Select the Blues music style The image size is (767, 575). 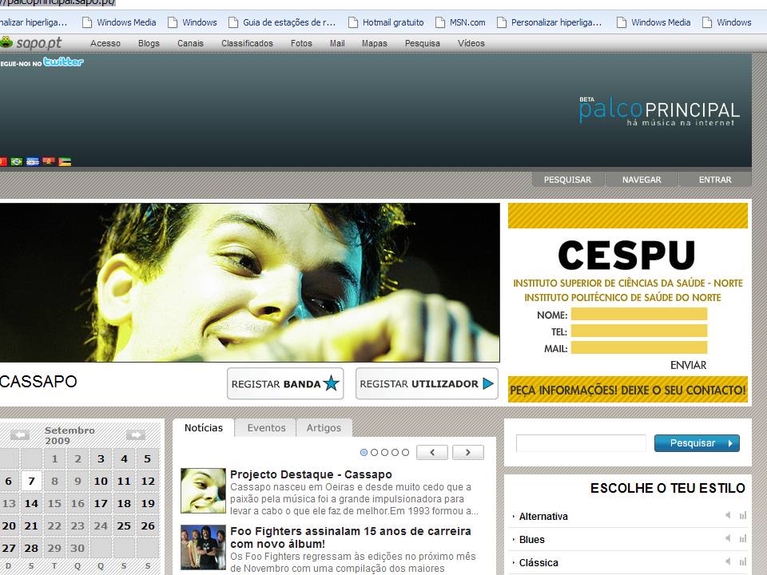click(532, 539)
